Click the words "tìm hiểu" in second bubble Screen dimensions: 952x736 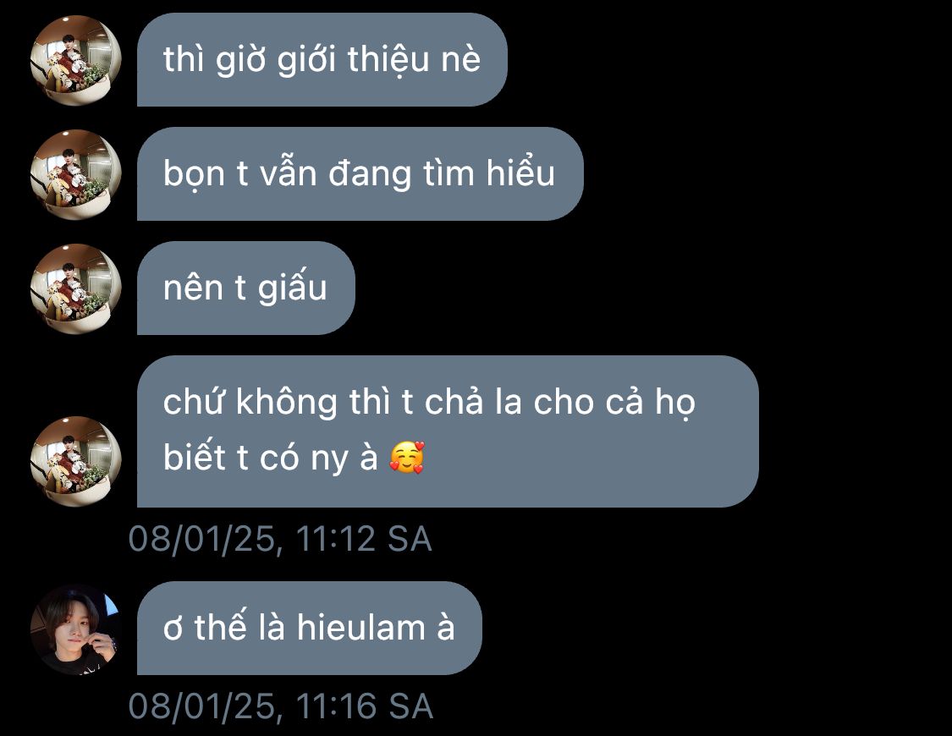click(x=489, y=173)
